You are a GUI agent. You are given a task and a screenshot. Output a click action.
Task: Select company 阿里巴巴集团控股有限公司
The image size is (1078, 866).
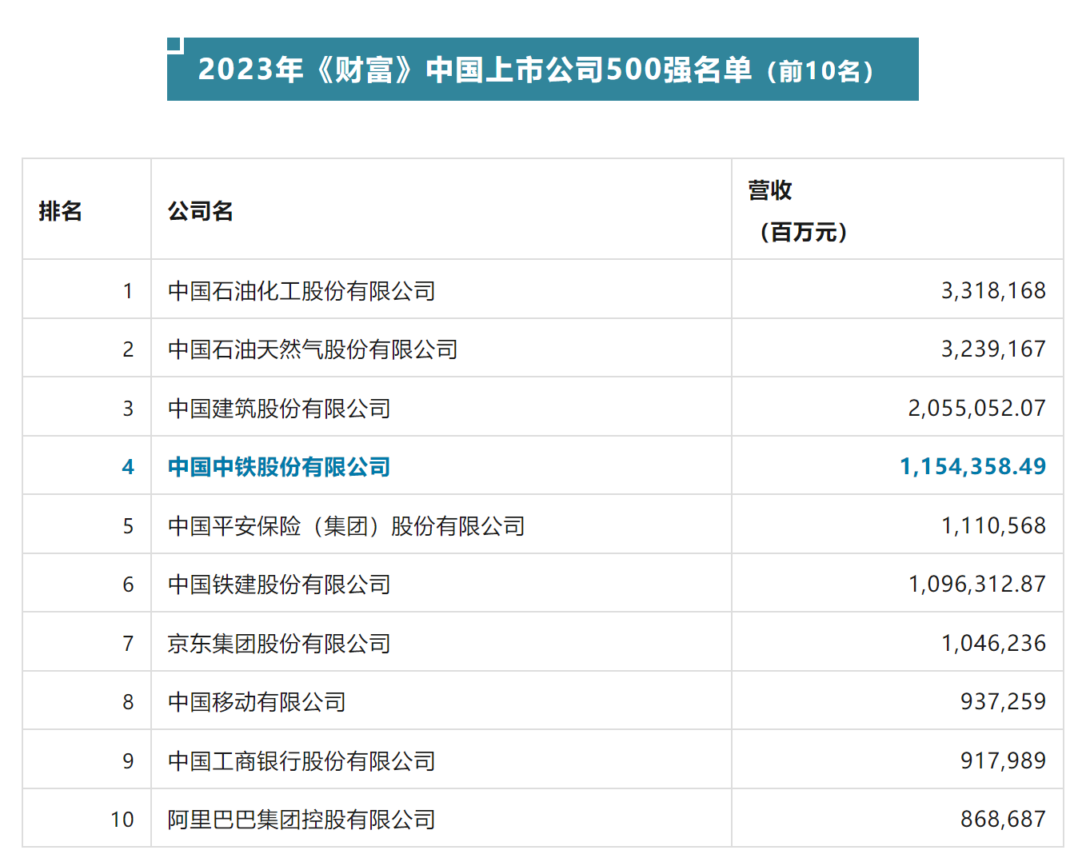301,820
